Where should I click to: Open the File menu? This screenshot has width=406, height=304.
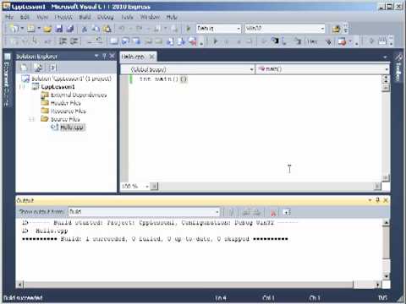(9, 17)
